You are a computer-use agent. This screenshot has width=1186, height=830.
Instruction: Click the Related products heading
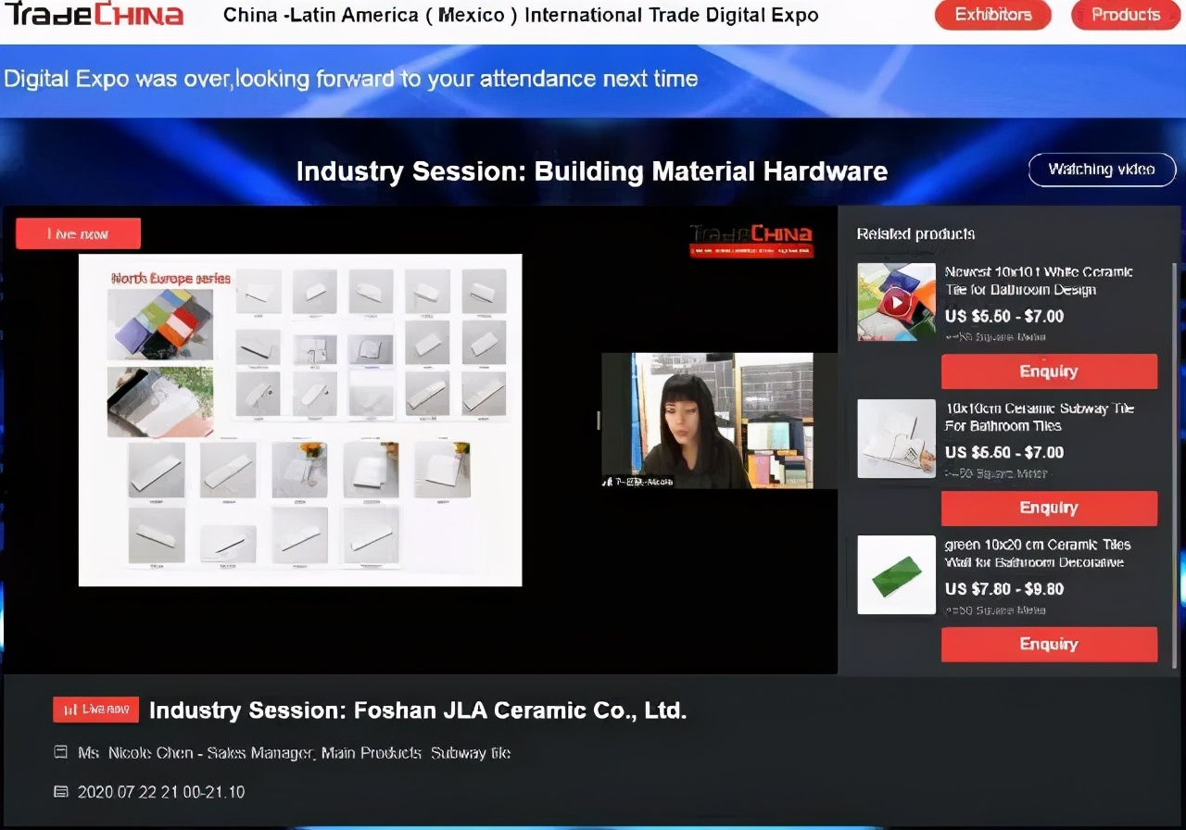pyautogui.click(x=915, y=233)
